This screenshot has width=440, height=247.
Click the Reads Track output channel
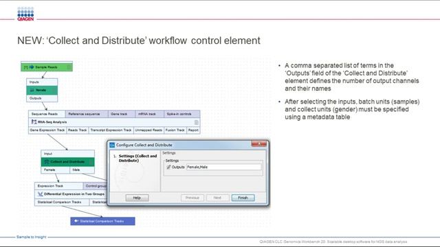[x=78, y=130]
